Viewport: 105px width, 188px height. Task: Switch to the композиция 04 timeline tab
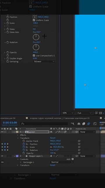8,118
